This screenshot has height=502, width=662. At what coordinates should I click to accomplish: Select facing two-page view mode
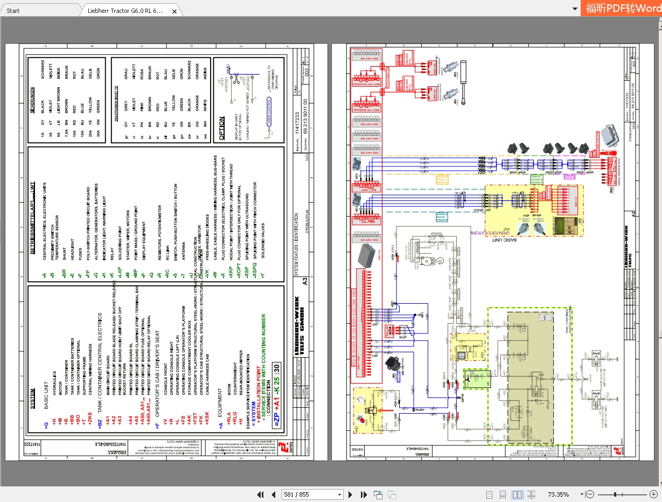coord(517,494)
